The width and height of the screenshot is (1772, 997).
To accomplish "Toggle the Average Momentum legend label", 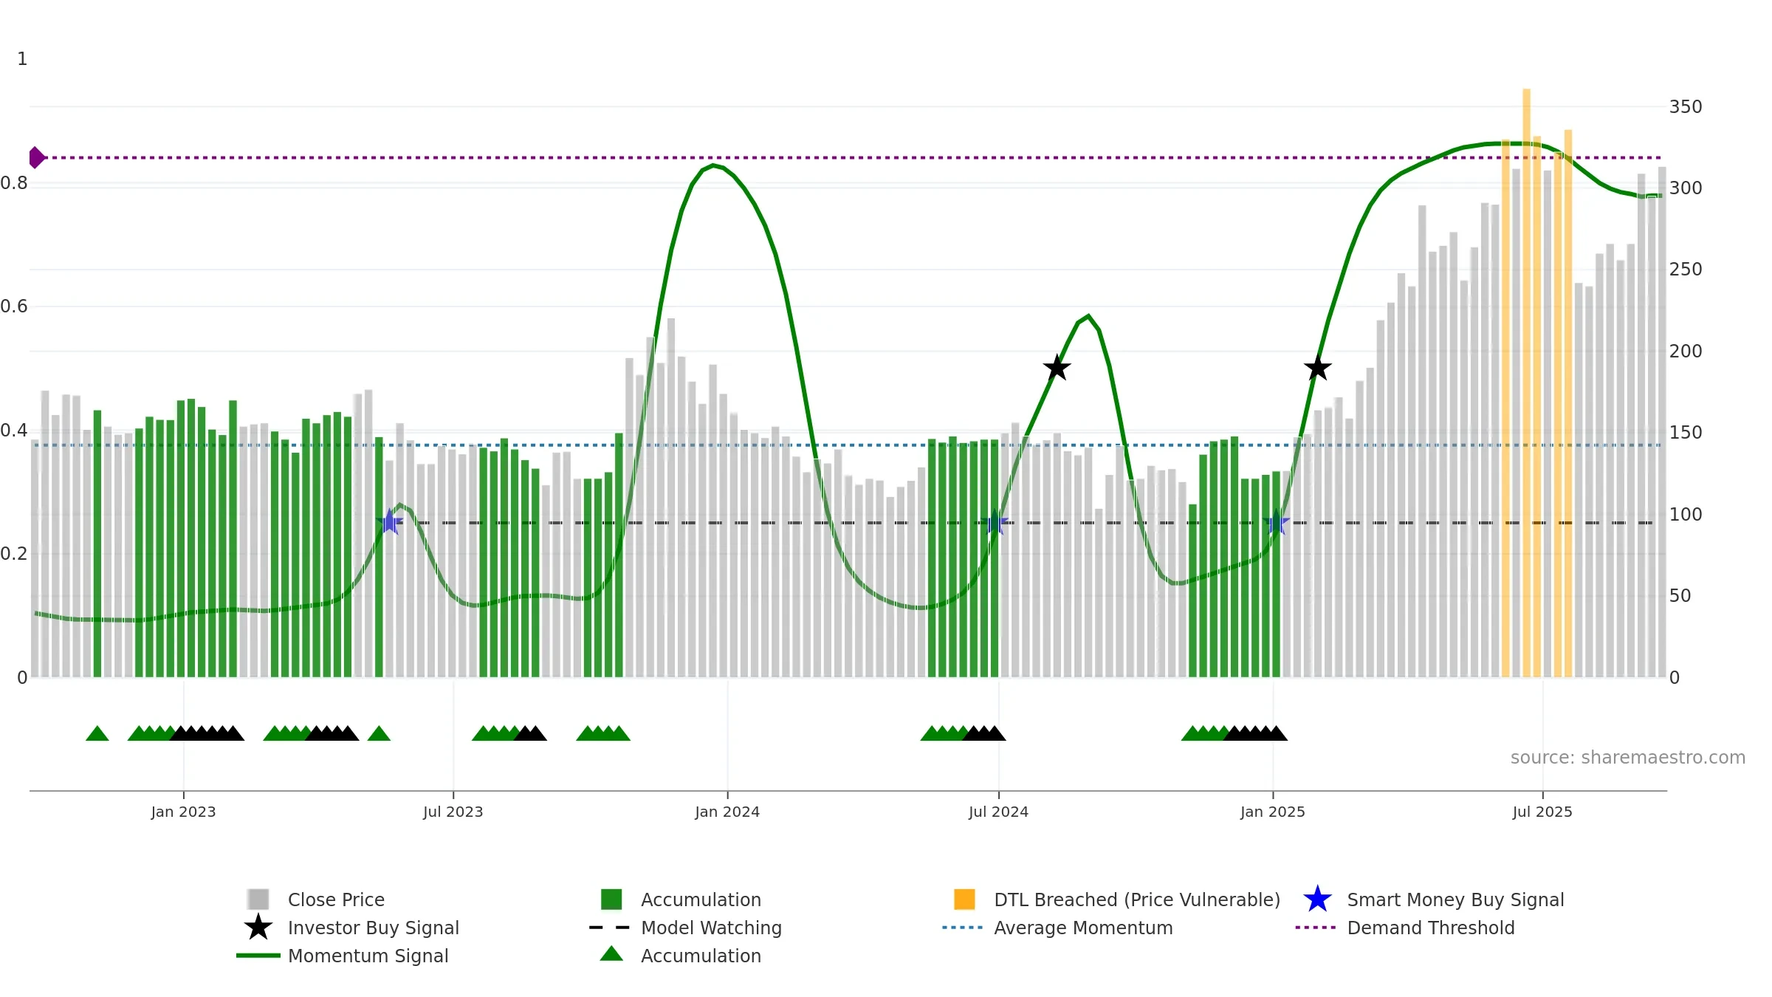I will pyautogui.click(x=1083, y=928).
